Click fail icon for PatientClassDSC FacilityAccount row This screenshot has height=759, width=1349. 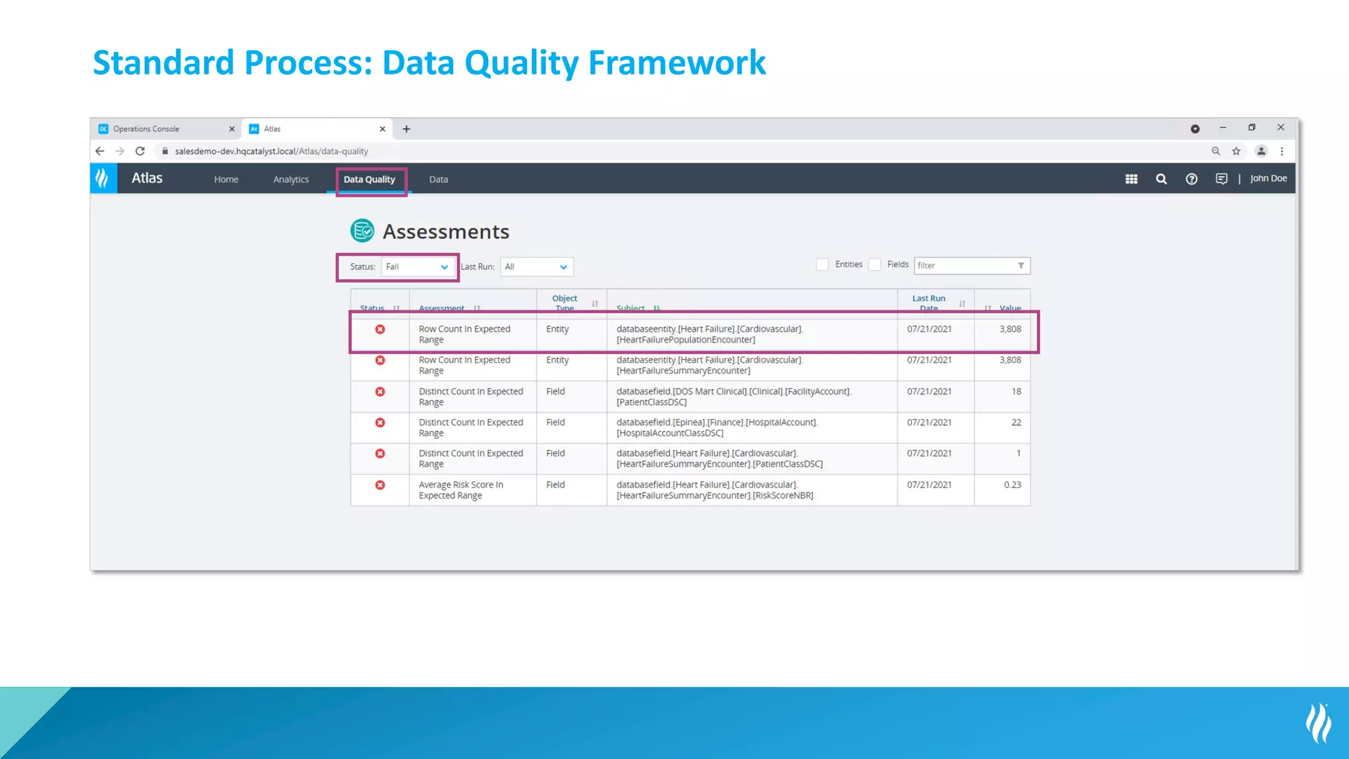coord(380,391)
